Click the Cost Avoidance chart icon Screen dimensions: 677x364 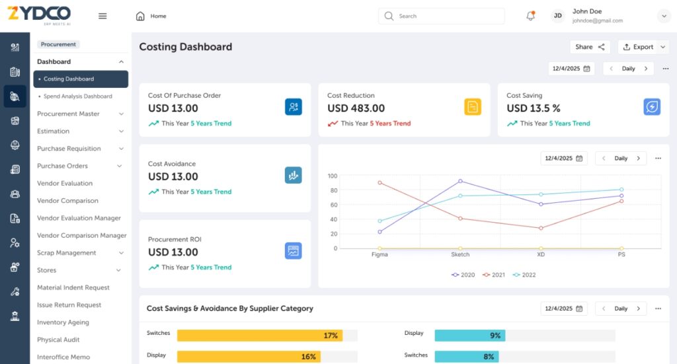coord(294,175)
